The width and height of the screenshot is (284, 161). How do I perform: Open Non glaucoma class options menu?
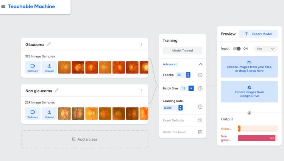tap(142, 91)
